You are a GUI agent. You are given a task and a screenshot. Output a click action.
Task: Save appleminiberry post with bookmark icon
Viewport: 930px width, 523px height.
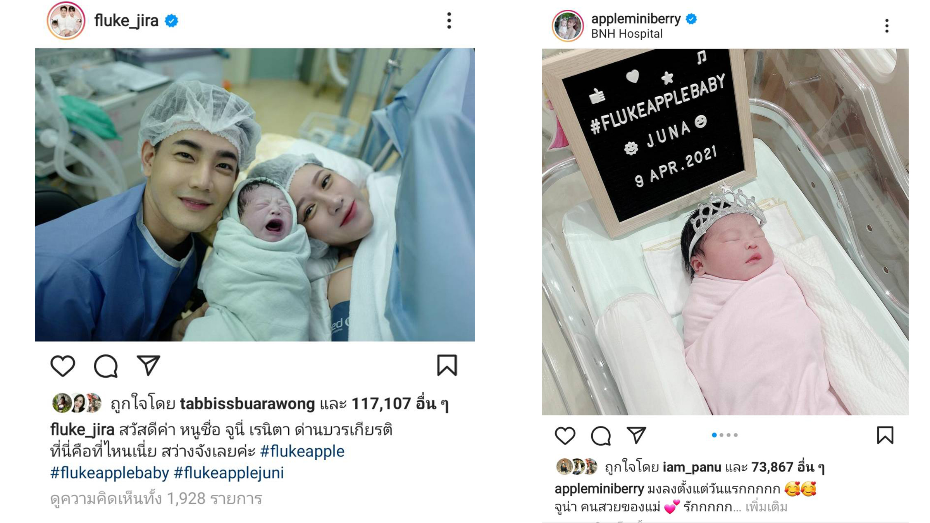pos(885,435)
